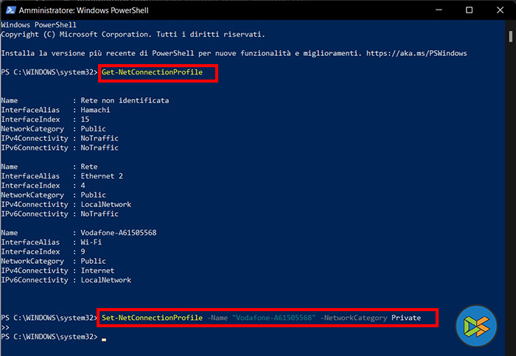Click the Set-NetConnectionProfile command text
The image size is (516, 356).
pyautogui.click(x=152, y=318)
